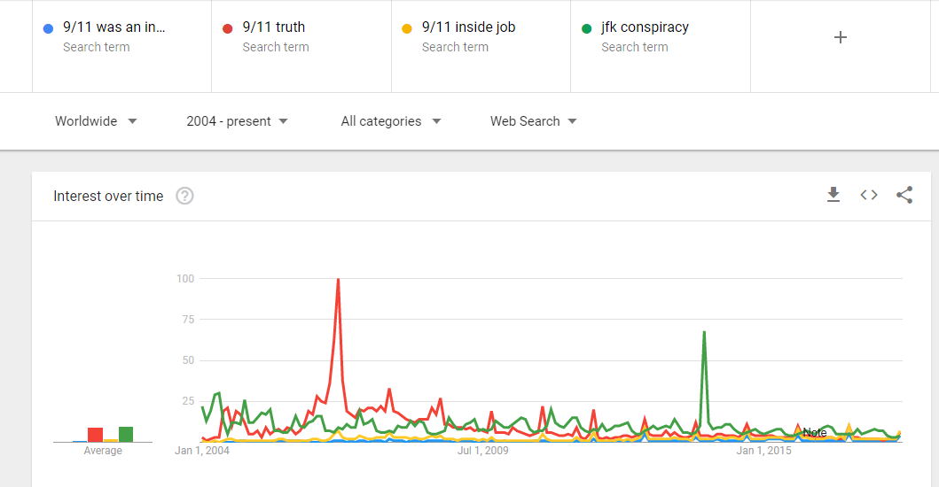Click the green average bar
This screenshot has width=939, height=487.
126,434
